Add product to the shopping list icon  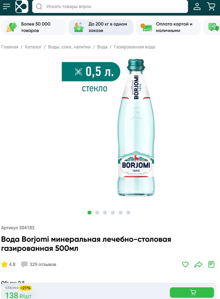click(211, 265)
